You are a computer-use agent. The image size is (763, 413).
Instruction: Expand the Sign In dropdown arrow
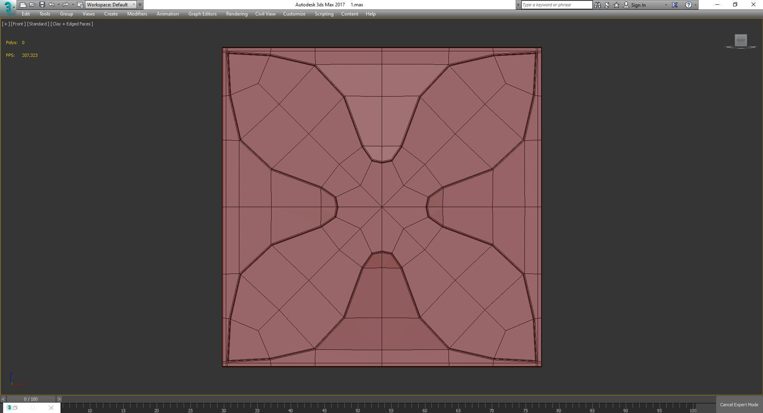pyautogui.click(x=666, y=5)
